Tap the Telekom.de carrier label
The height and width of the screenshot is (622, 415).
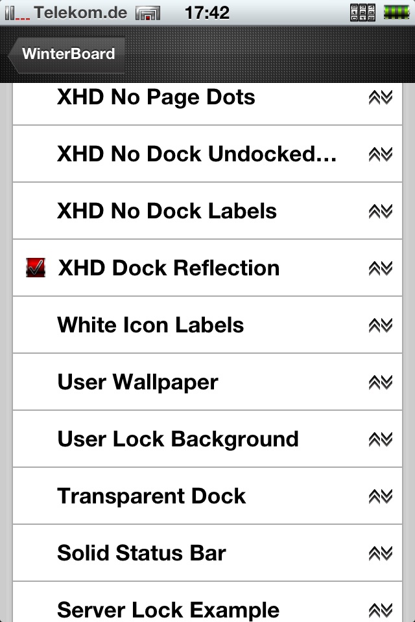(x=80, y=12)
